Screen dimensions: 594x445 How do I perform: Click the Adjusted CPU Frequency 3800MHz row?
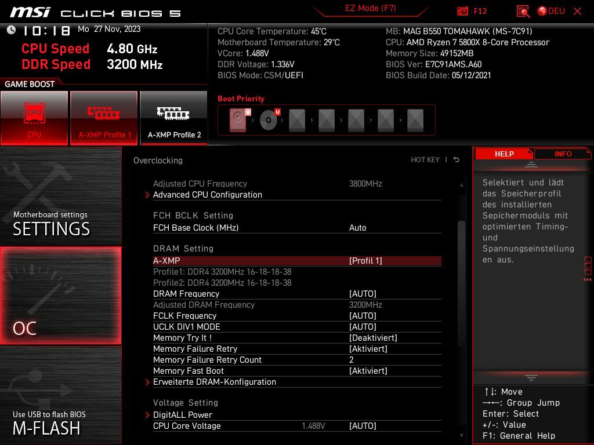pyautogui.click(x=297, y=184)
